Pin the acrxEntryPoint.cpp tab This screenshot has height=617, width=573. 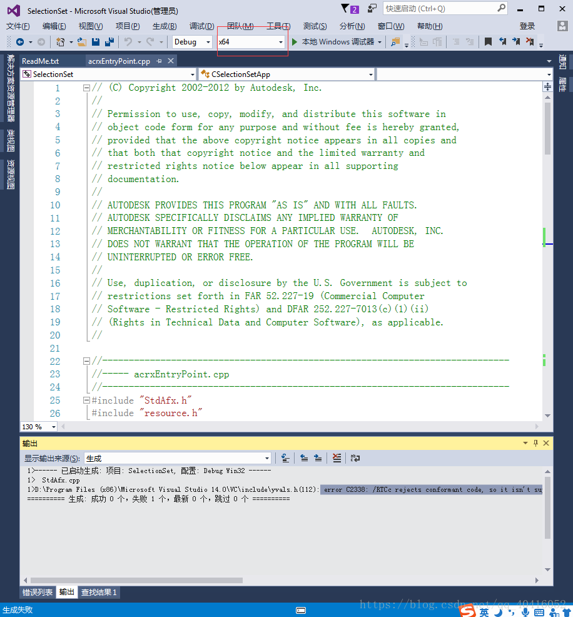159,61
